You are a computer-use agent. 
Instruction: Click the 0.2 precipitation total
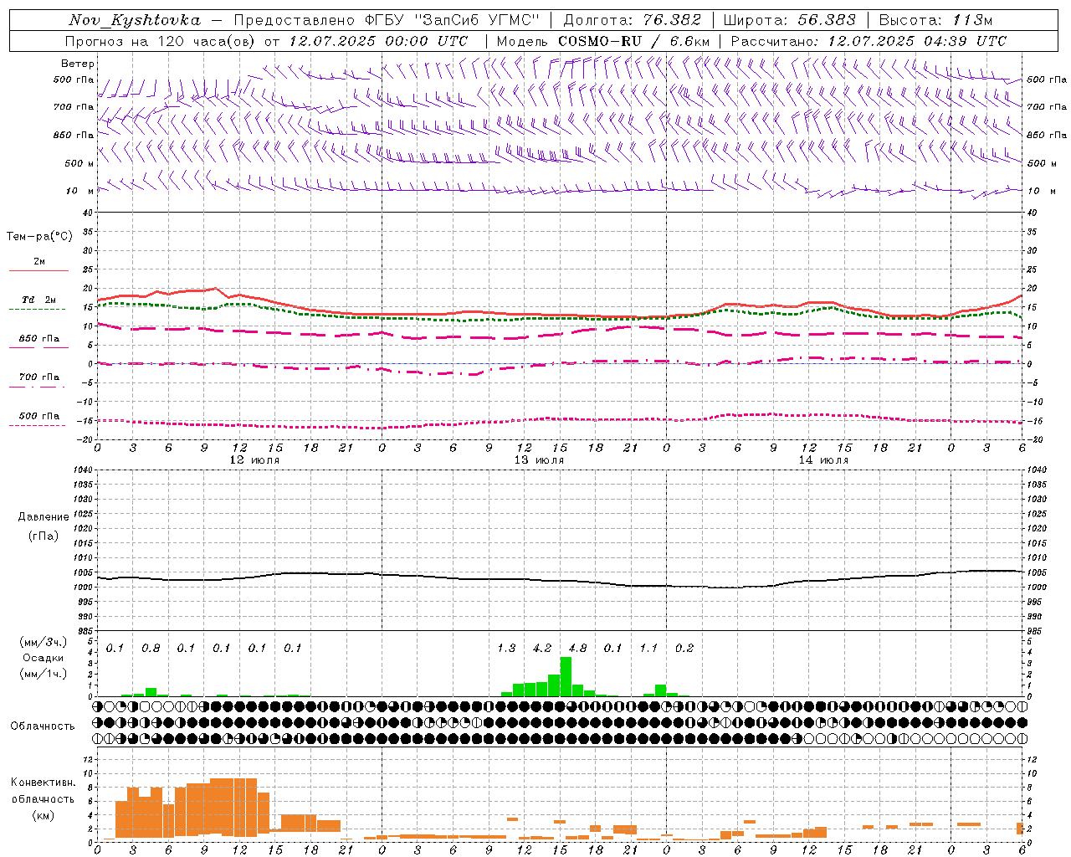pos(684,649)
